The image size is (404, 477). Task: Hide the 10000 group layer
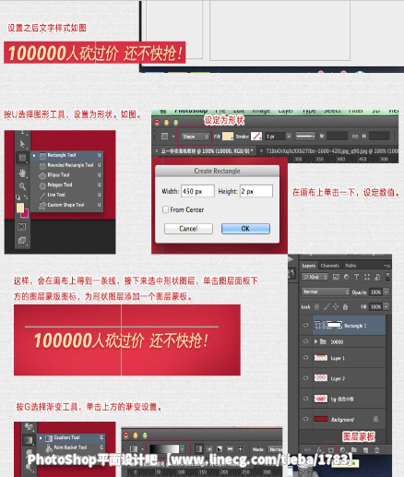point(306,341)
